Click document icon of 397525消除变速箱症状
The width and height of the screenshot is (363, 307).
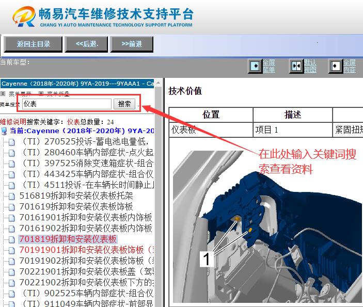pyautogui.click(x=11, y=164)
